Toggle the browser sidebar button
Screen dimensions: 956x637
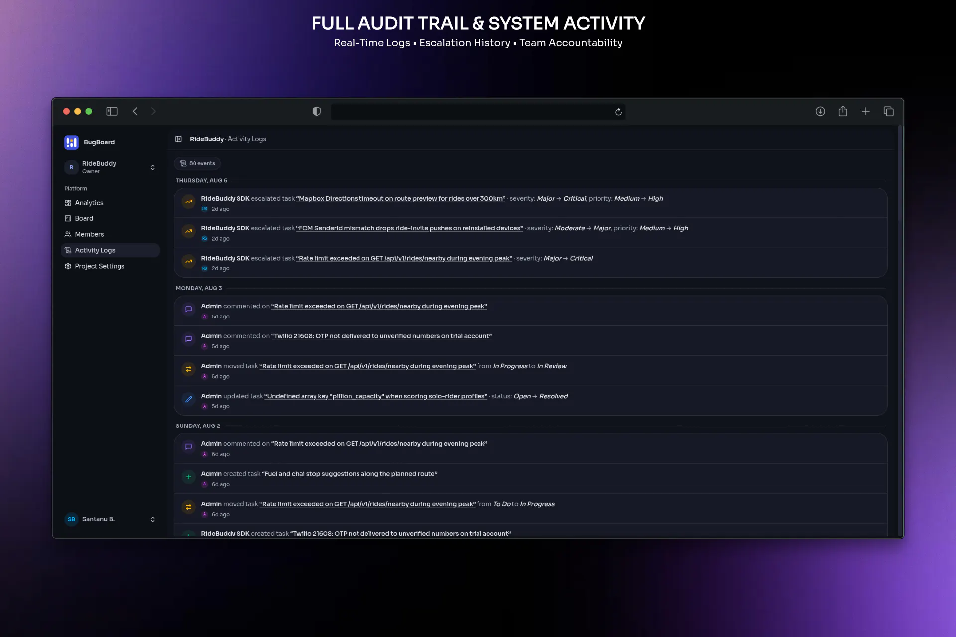[112, 111]
